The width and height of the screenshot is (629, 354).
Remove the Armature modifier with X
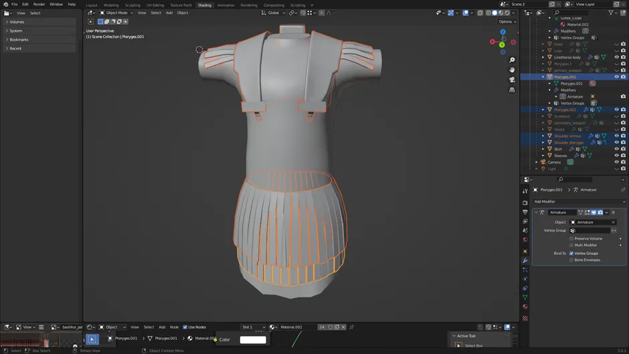tap(614, 212)
